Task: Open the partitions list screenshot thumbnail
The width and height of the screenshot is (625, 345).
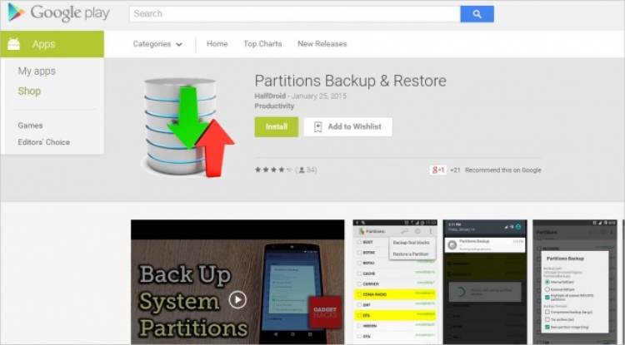Action: pyautogui.click(x=395, y=282)
